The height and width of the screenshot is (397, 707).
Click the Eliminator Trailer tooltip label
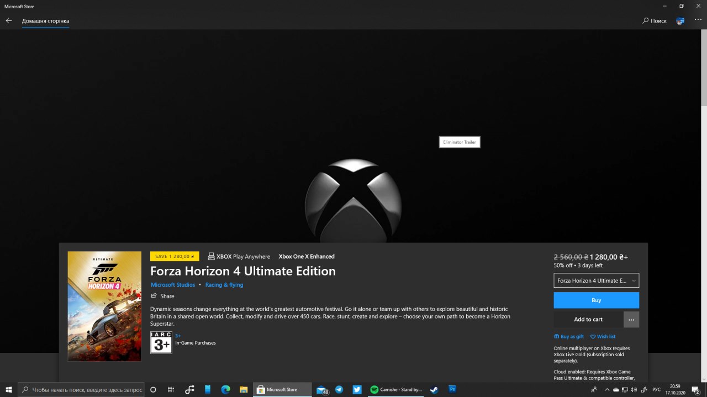(x=460, y=142)
